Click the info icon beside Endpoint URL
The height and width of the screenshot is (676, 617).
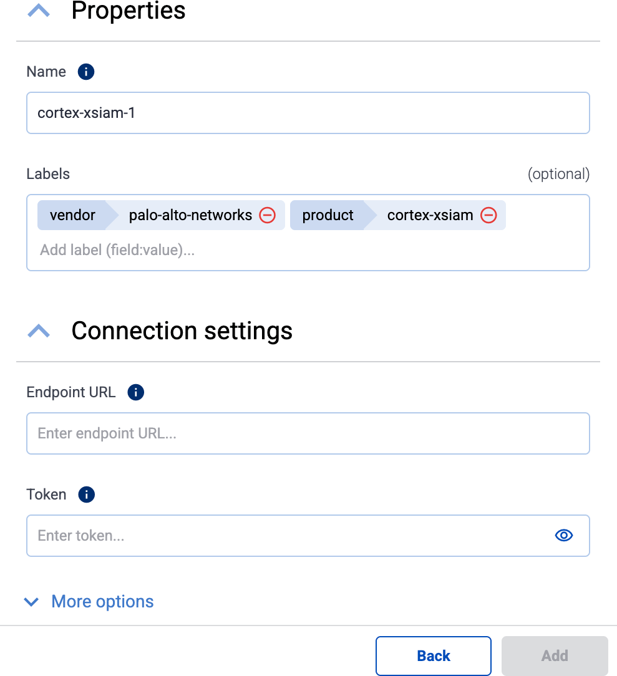pos(135,392)
